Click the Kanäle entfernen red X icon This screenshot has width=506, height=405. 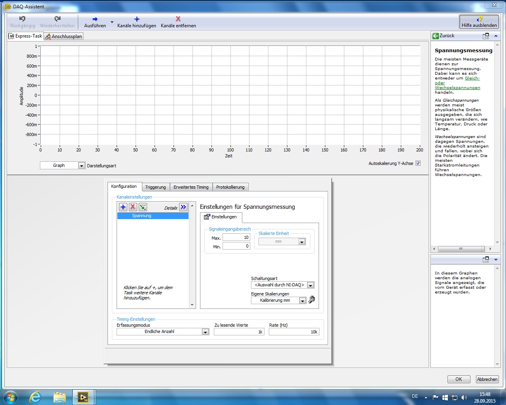(178, 19)
